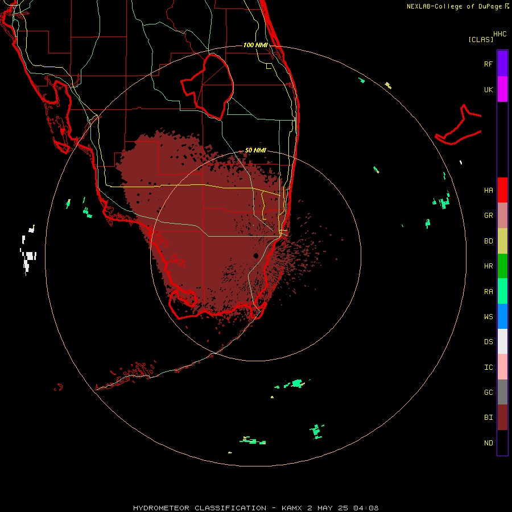Click the DS white legend swatch
This screenshot has height=512, width=512.
[x=502, y=341]
